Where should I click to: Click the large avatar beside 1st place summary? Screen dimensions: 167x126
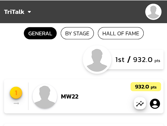(97, 59)
